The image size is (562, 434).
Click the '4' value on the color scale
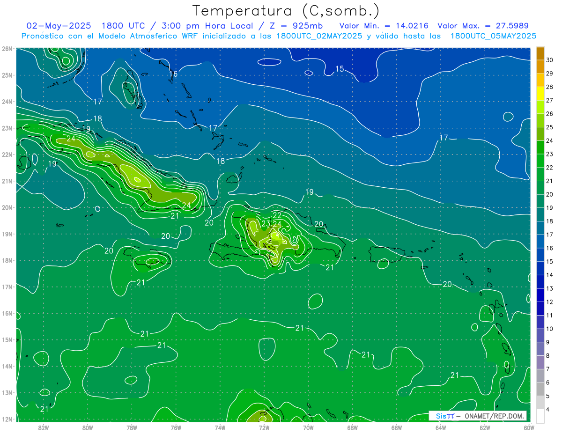(548, 409)
